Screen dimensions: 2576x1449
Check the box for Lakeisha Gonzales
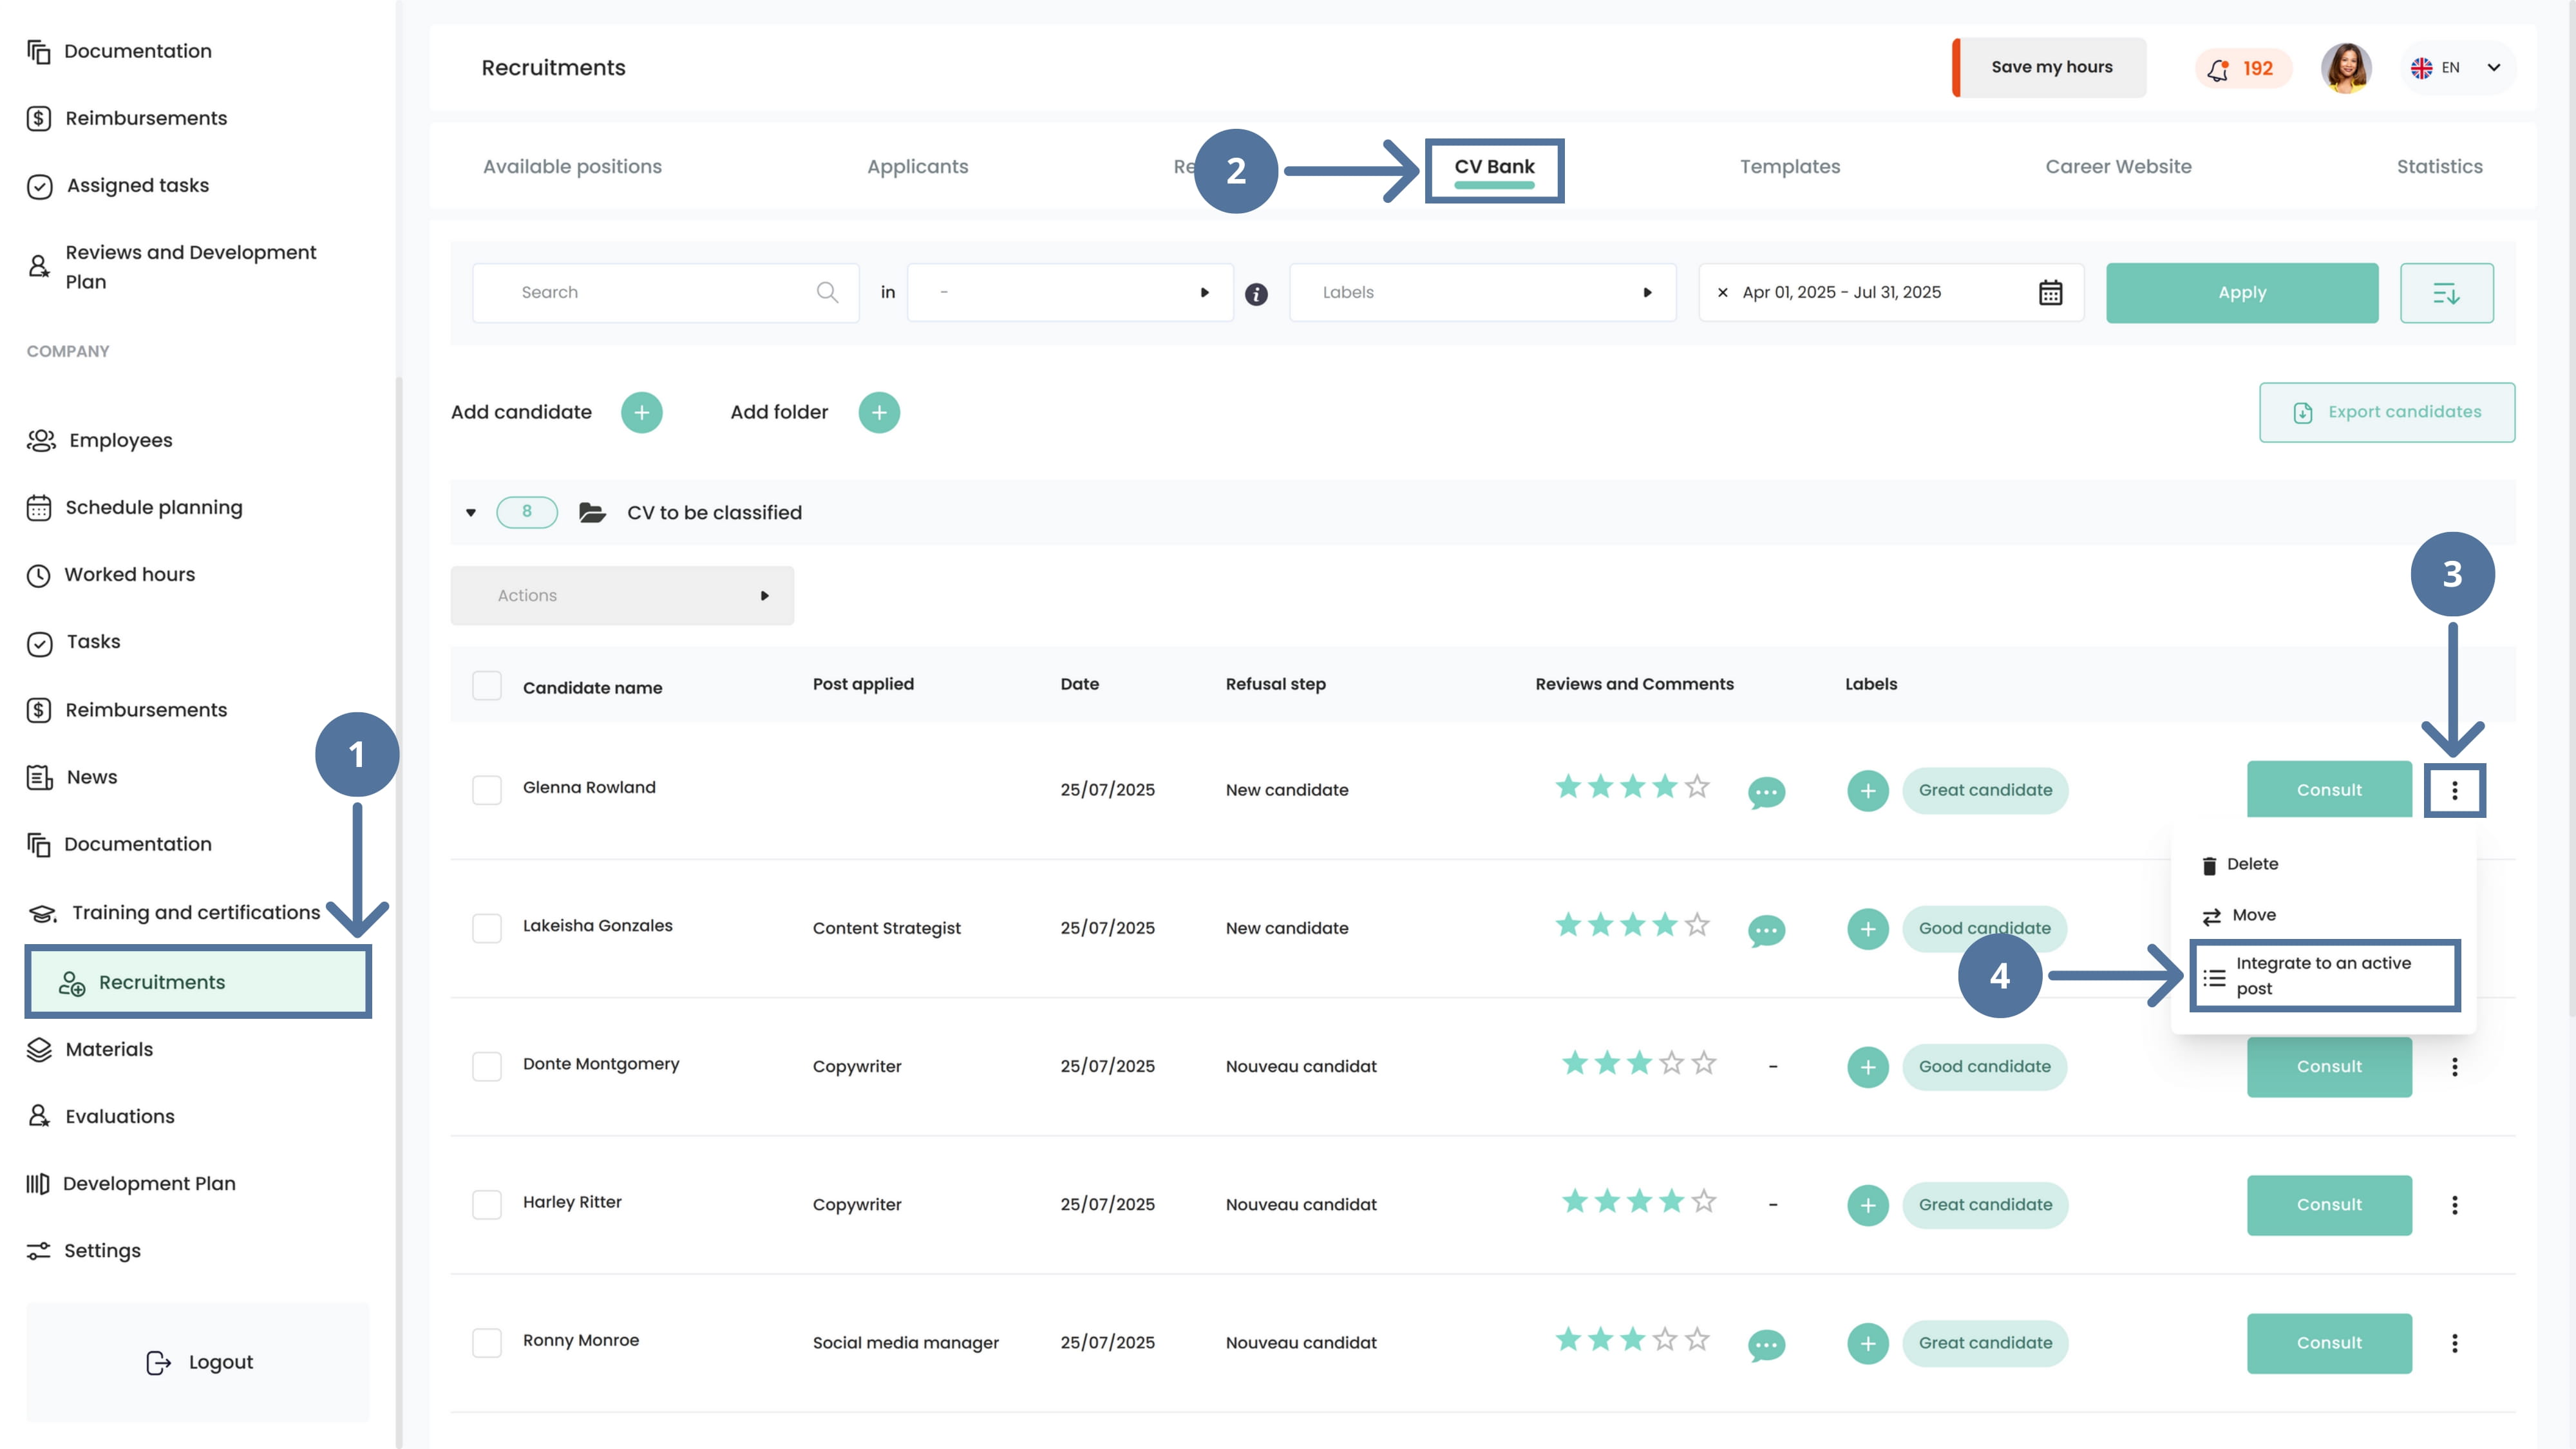(487, 928)
